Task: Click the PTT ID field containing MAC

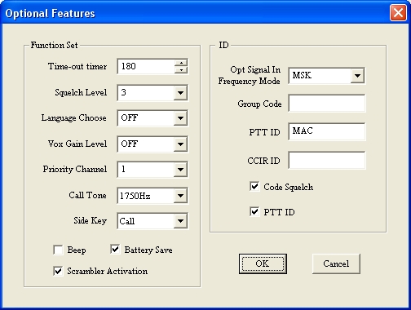Action: (327, 132)
